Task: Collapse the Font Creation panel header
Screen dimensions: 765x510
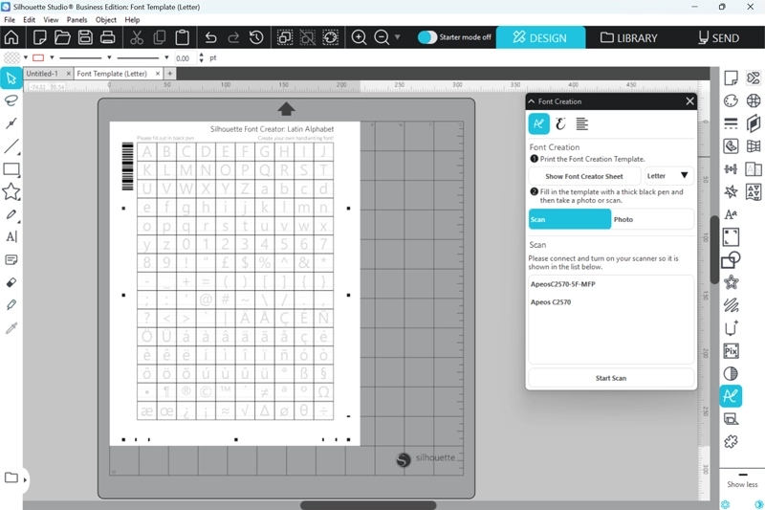Action: coord(532,101)
